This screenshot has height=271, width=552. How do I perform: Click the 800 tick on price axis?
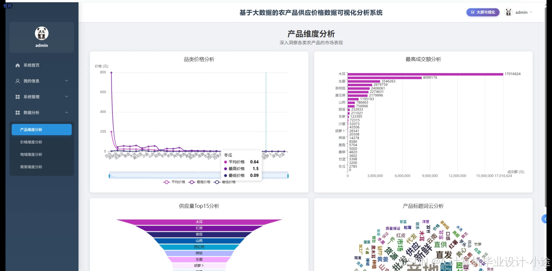pos(103,72)
